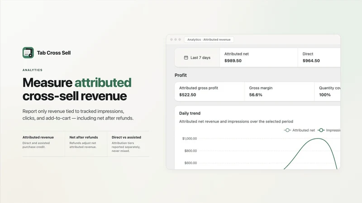Click the Attributed net $989.50 card
The width and height of the screenshot is (362, 203).
coord(259,58)
